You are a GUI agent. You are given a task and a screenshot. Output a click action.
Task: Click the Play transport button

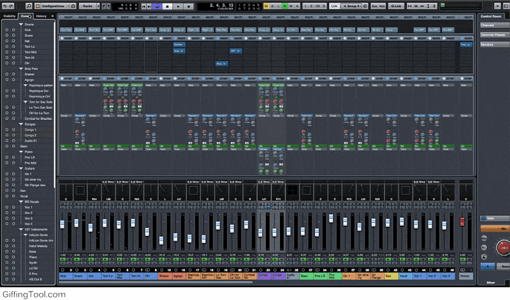tap(178, 6)
